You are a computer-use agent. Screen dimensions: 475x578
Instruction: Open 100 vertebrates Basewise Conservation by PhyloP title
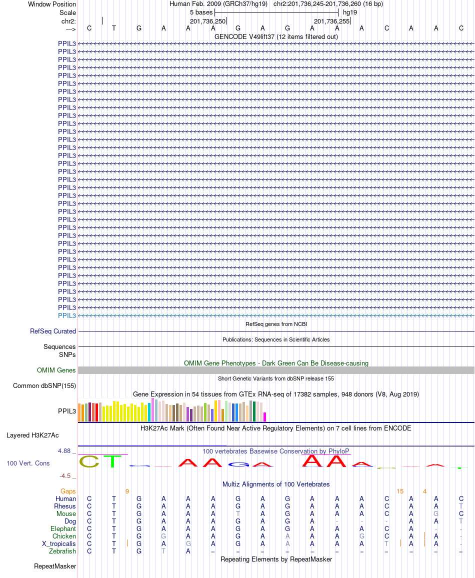point(276,451)
